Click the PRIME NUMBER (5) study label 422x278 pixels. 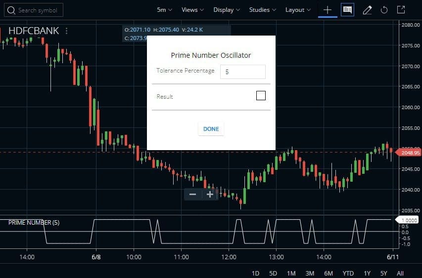pyautogui.click(x=34, y=222)
